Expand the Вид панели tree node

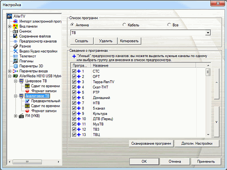click(9, 26)
